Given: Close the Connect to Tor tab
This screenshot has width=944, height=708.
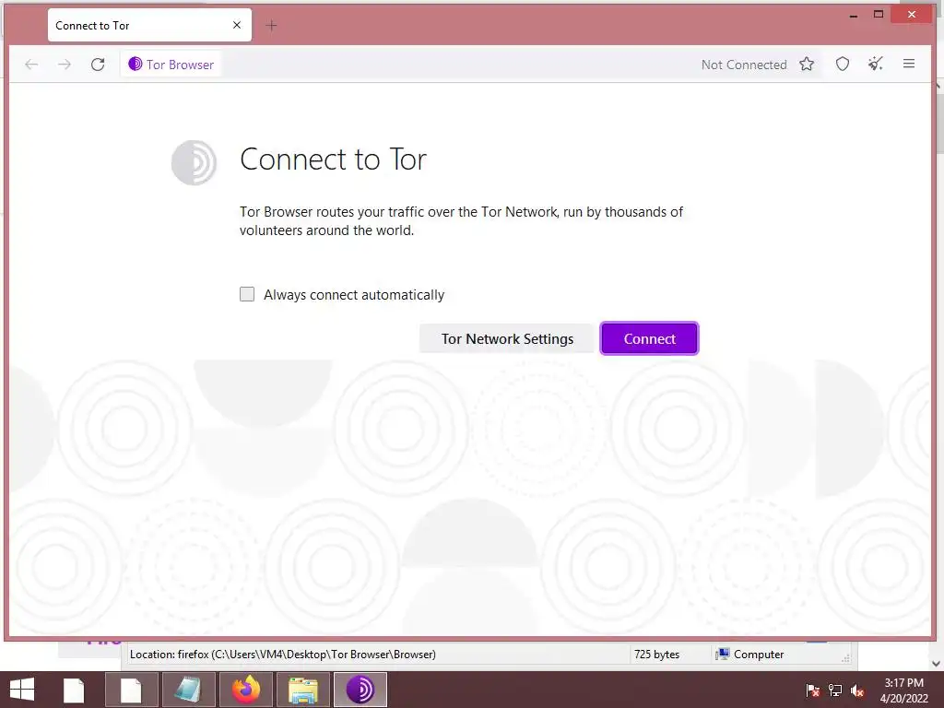Looking at the screenshot, I should pyautogui.click(x=237, y=25).
